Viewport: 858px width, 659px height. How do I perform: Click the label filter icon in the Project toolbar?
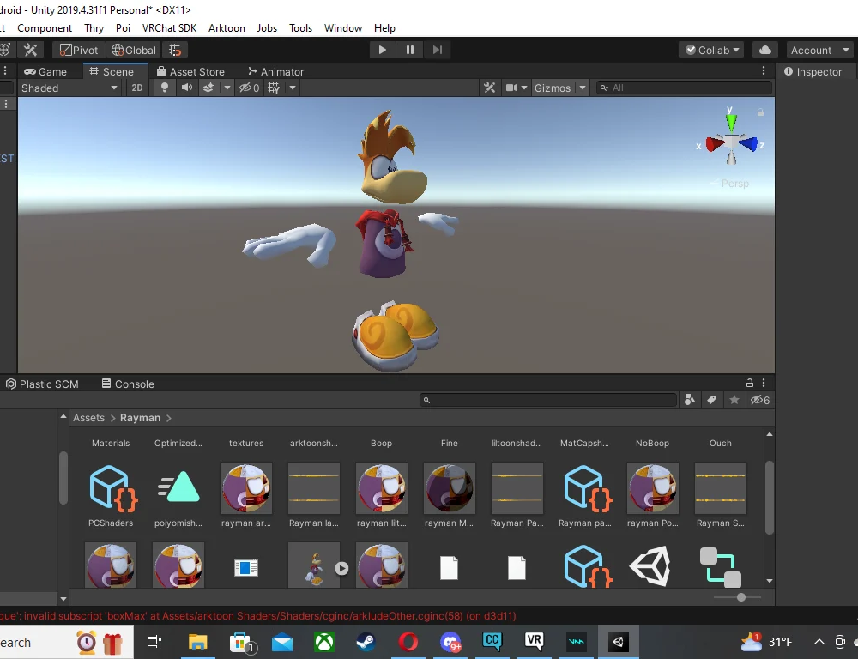[x=711, y=400]
